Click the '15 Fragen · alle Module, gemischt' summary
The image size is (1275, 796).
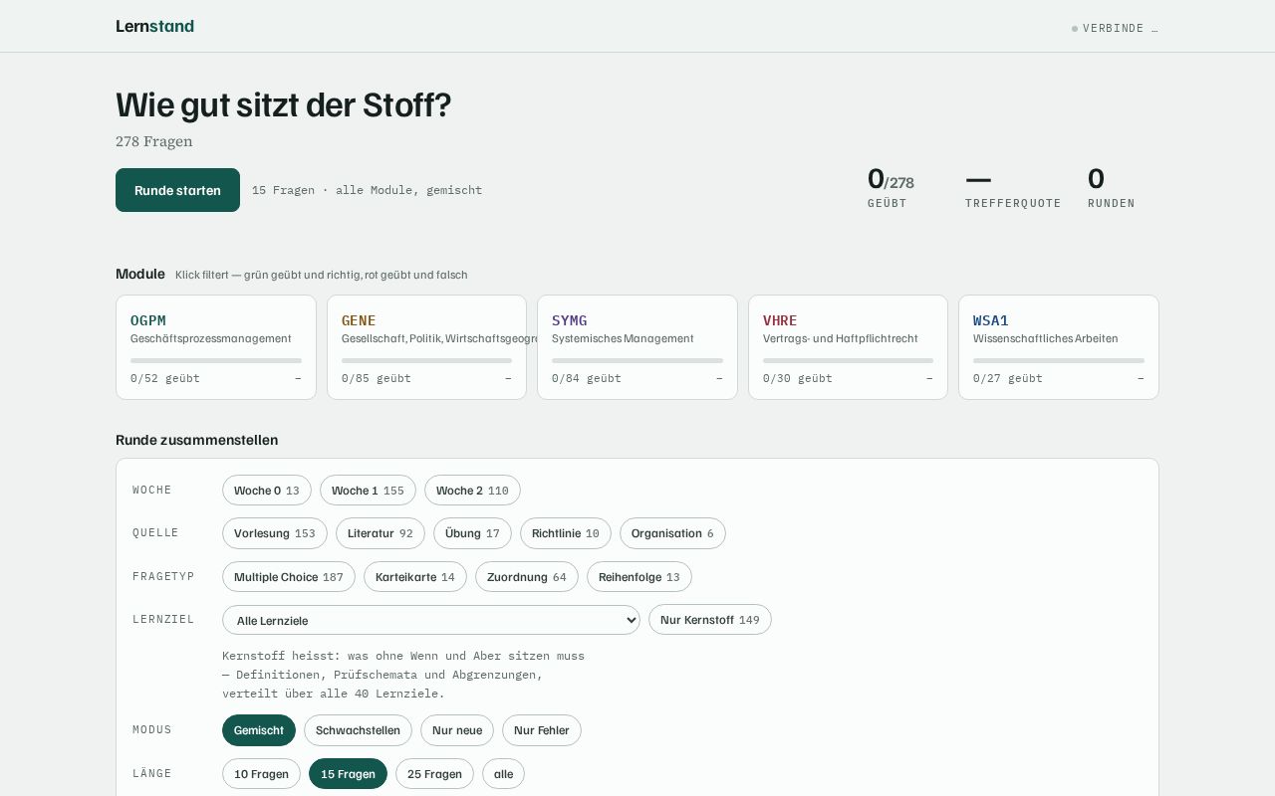pyautogui.click(x=367, y=190)
